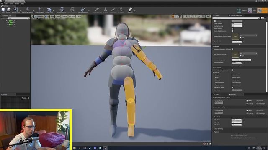This screenshot has width=268, height=150.
Task: Click the last greyed constraint toolbar icon
Action: (121, 10)
